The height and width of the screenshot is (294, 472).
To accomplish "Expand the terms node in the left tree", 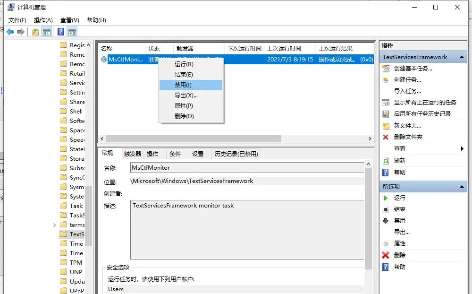I will (54, 225).
